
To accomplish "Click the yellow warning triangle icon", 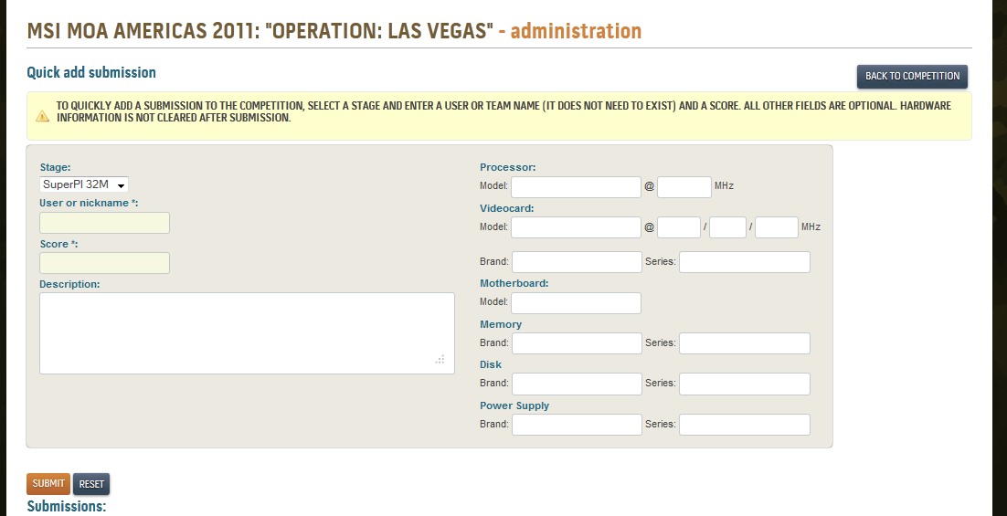I will (42, 116).
